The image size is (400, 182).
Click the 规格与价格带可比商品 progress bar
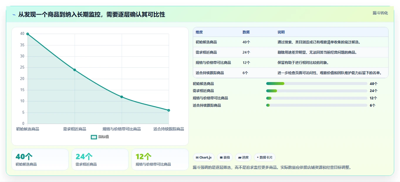[x=317, y=98]
